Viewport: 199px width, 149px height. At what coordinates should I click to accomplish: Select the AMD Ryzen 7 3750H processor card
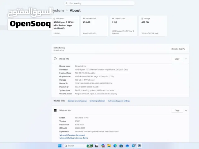tap(65, 26)
